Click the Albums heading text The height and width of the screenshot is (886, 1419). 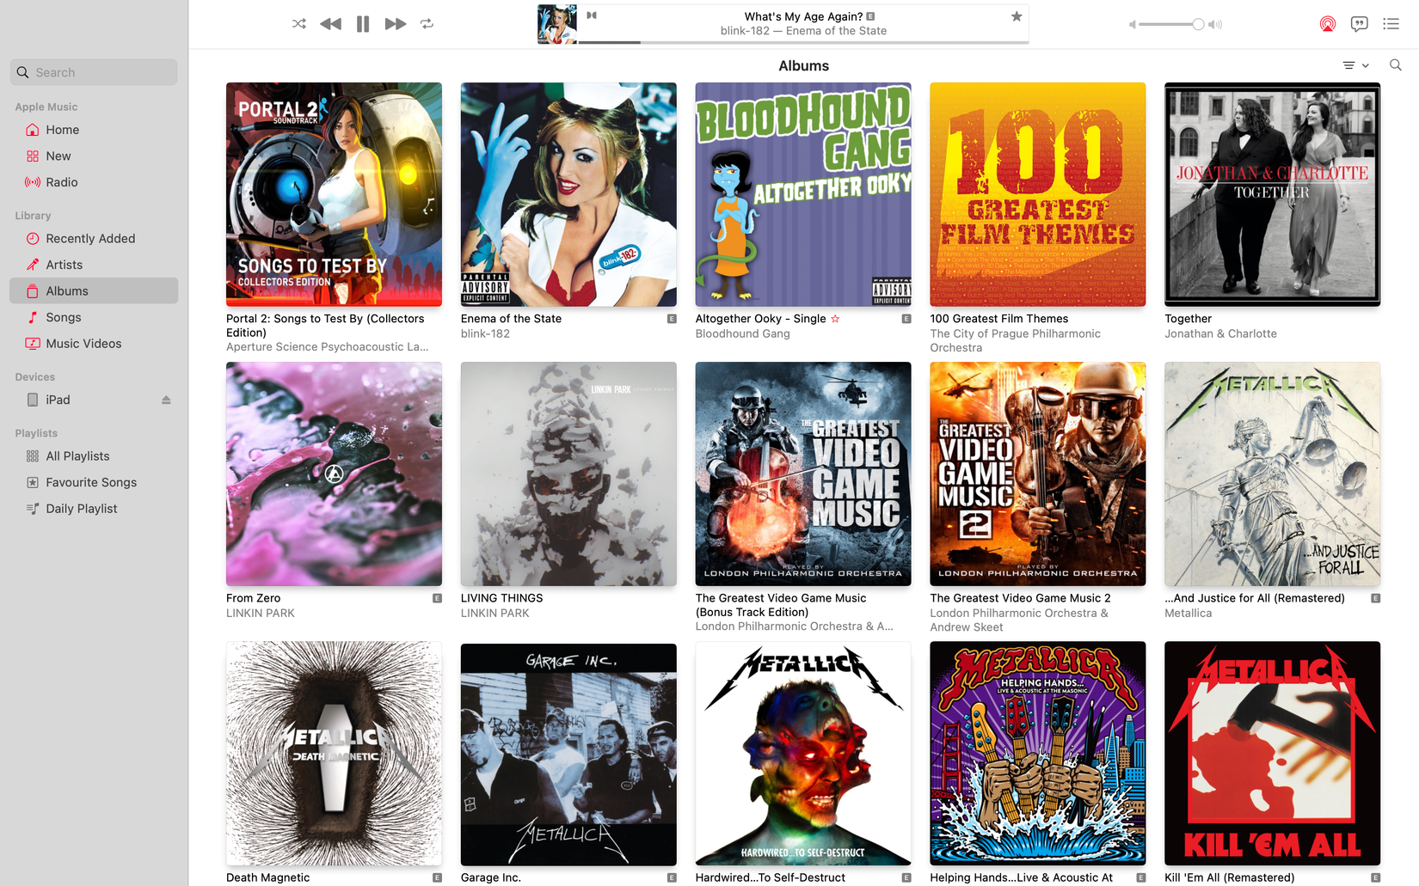coord(803,65)
